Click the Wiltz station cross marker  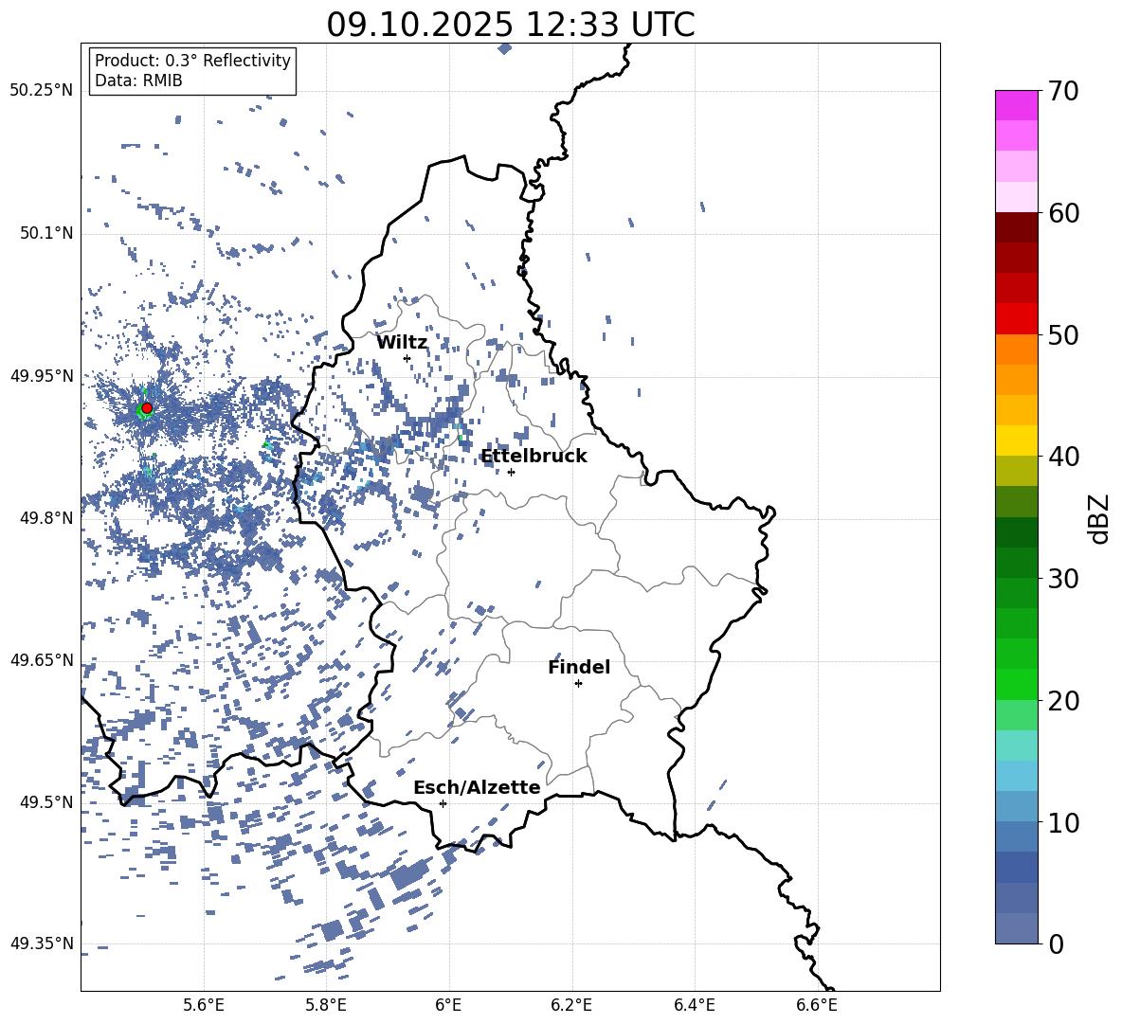point(407,358)
